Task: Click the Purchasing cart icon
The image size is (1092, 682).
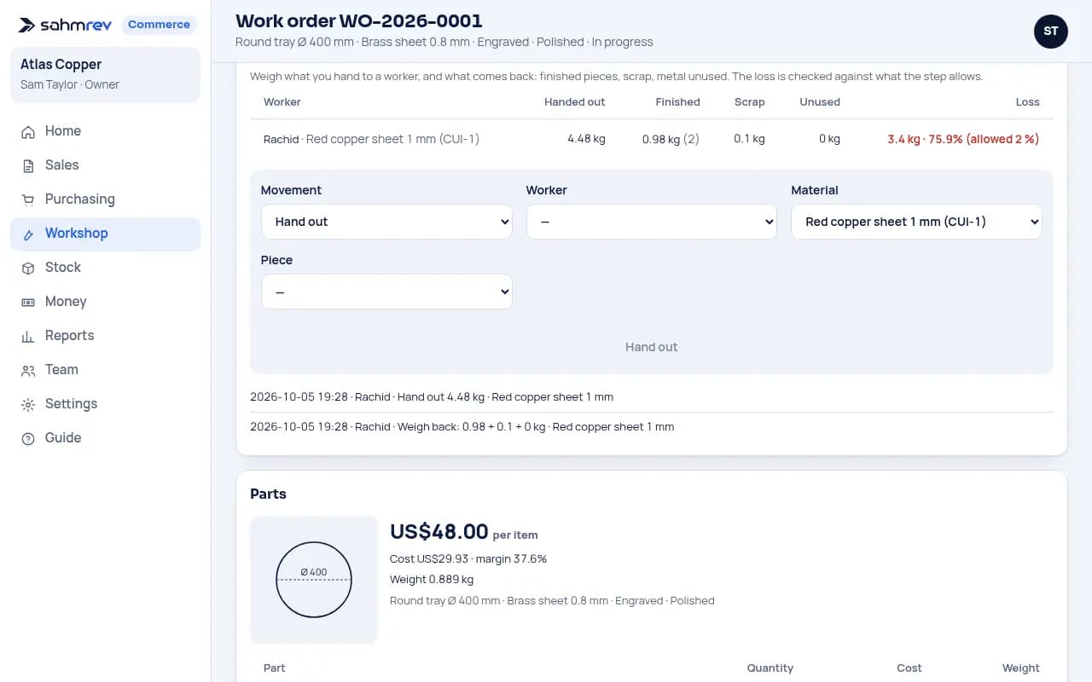Action: pos(28,199)
